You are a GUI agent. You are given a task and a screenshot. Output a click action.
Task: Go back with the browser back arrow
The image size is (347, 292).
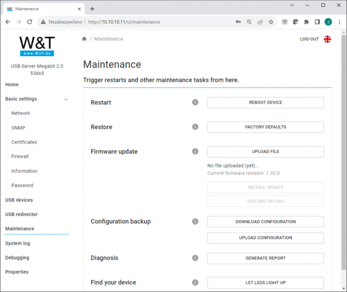pyautogui.click(x=7, y=21)
